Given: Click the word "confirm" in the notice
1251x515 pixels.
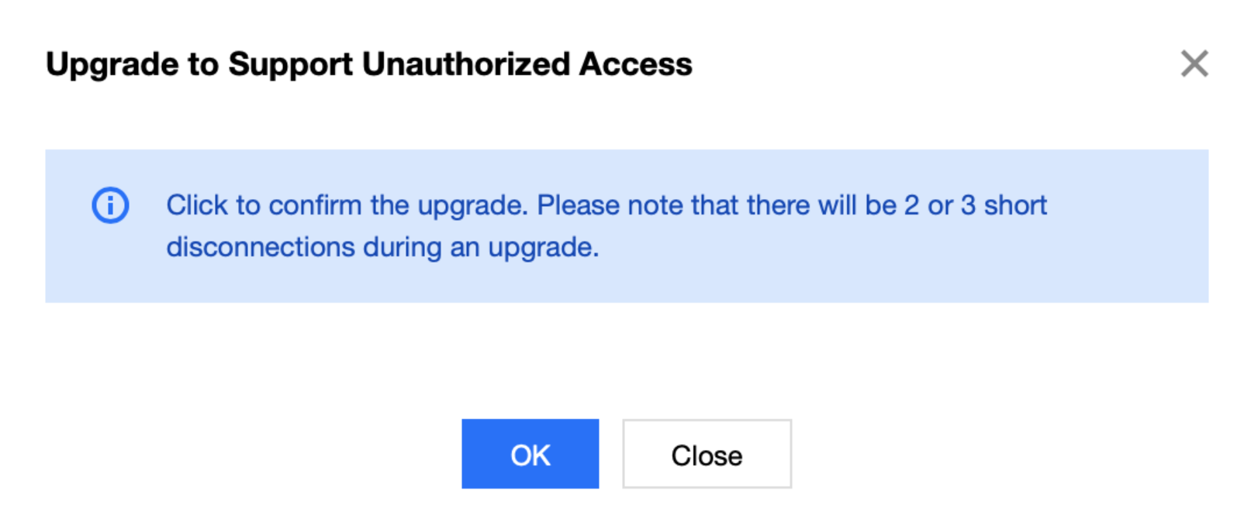Looking at the screenshot, I should click(x=315, y=206).
